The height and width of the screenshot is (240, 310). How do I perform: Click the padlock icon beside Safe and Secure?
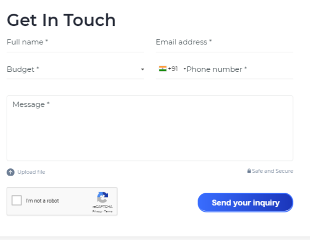pos(249,171)
